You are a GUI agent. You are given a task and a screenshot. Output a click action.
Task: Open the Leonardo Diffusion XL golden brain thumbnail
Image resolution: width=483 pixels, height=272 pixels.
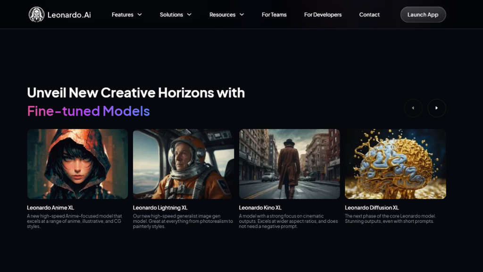(x=395, y=164)
